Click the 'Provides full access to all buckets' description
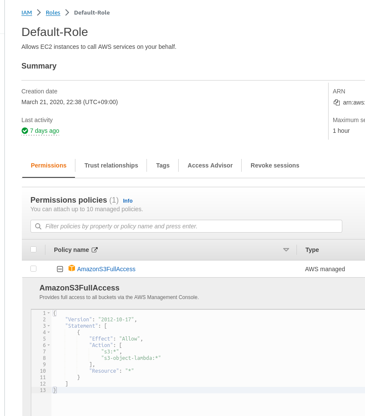 pyautogui.click(x=119, y=297)
